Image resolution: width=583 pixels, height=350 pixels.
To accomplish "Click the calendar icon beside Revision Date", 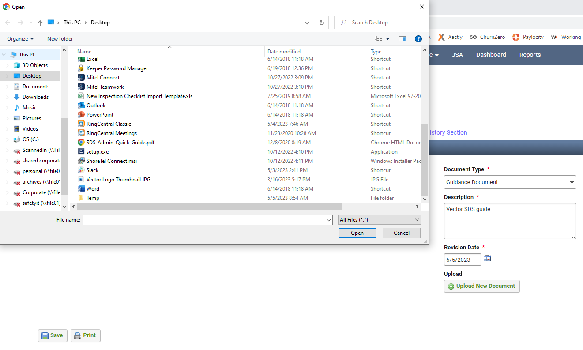I will (x=487, y=258).
